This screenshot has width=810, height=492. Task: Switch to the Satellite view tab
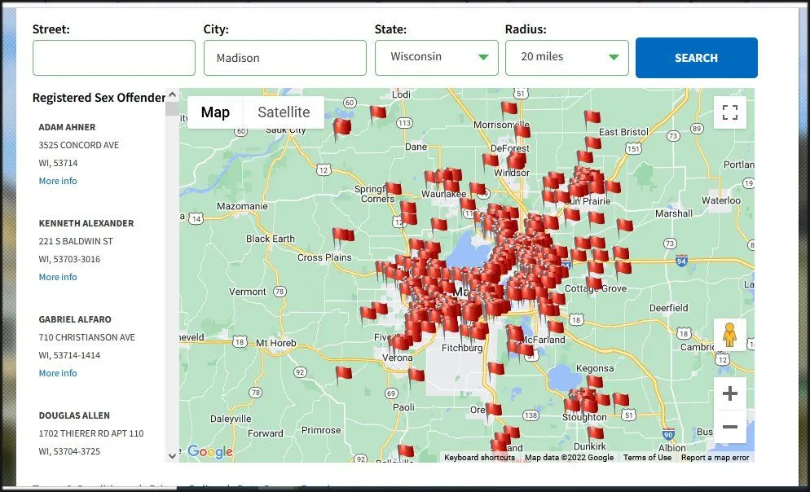pyautogui.click(x=284, y=112)
